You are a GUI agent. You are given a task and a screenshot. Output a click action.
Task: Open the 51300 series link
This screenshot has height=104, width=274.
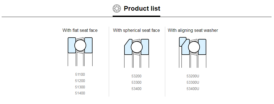(80, 87)
